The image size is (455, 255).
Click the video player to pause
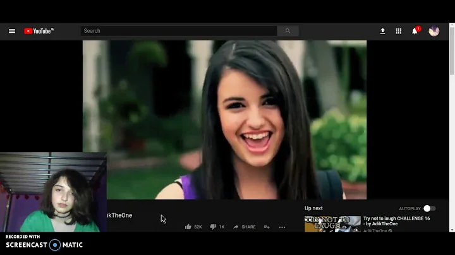[224, 120]
